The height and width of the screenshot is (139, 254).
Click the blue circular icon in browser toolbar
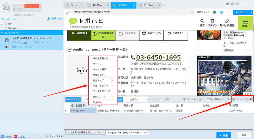[x=222, y=12]
